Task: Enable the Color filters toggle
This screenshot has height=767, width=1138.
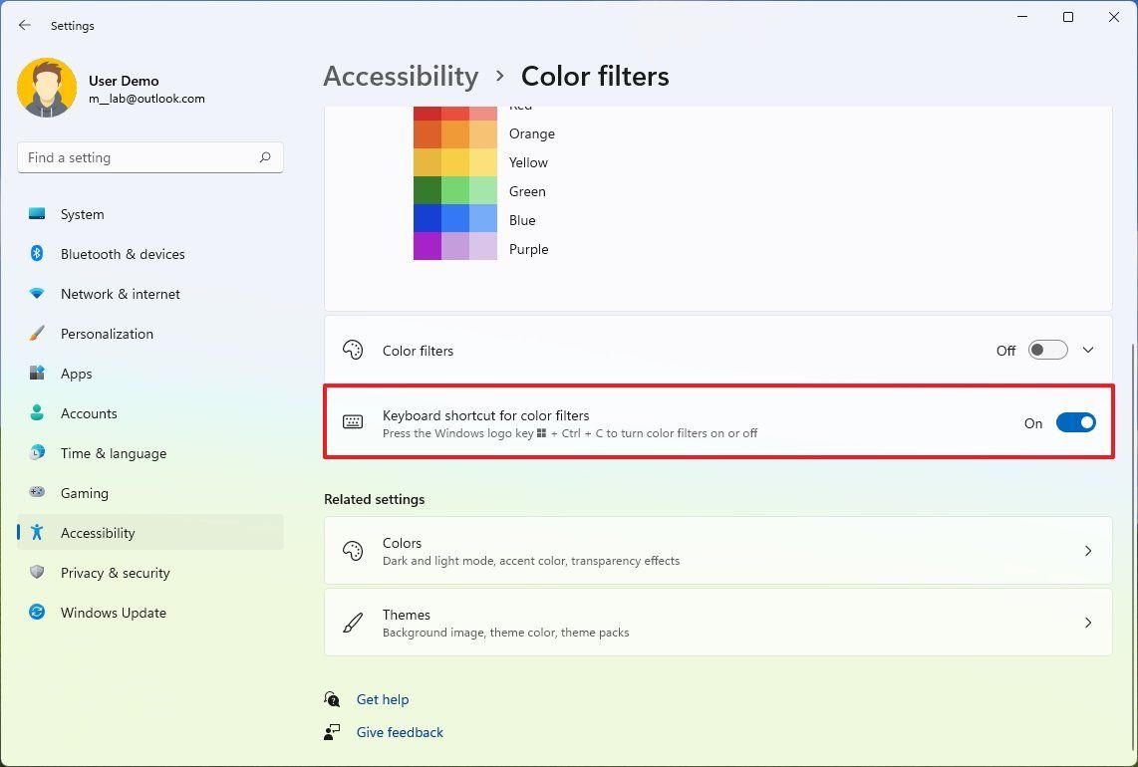Action: tap(1047, 350)
